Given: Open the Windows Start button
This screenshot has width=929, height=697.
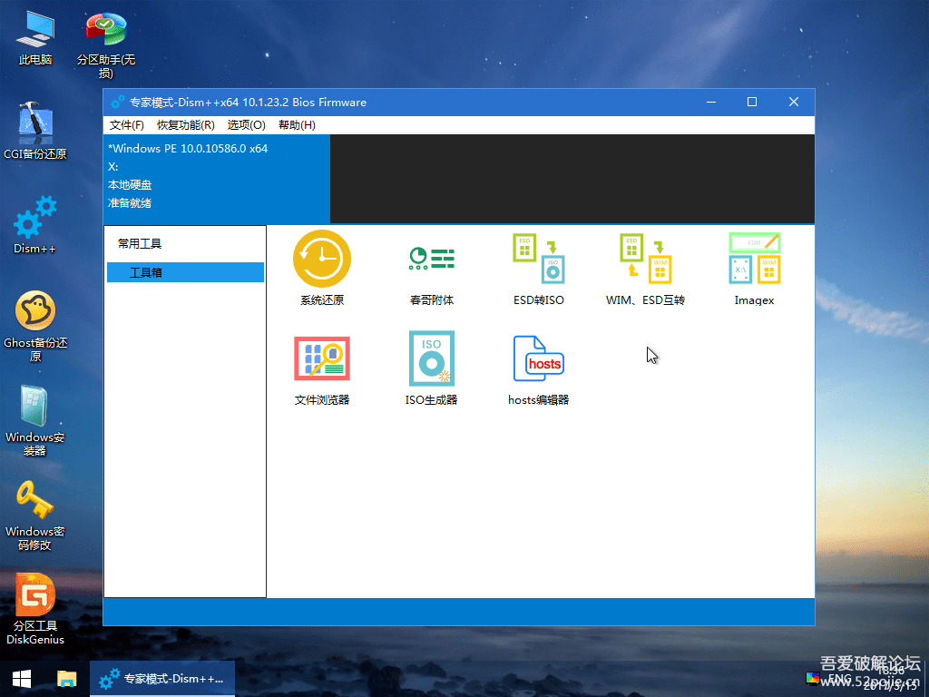Looking at the screenshot, I should (x=22, y=679).
